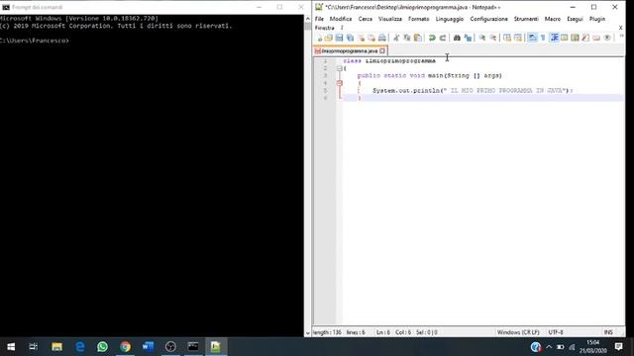Open the Plugin menu

click(596, 19)
